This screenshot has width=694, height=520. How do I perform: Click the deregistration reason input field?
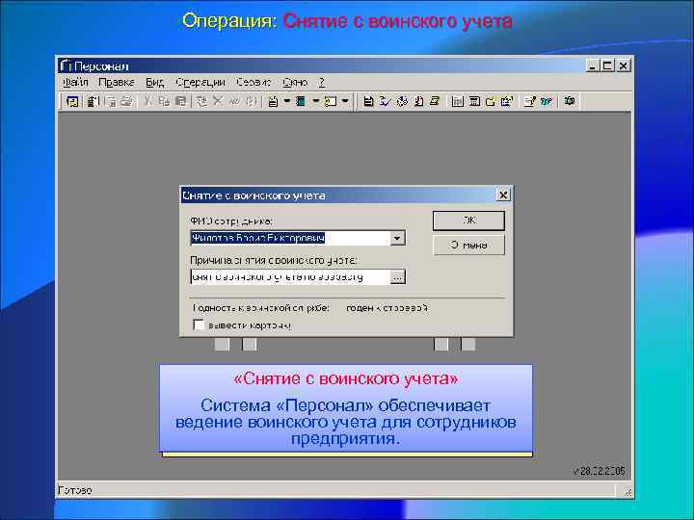[290, 276]
